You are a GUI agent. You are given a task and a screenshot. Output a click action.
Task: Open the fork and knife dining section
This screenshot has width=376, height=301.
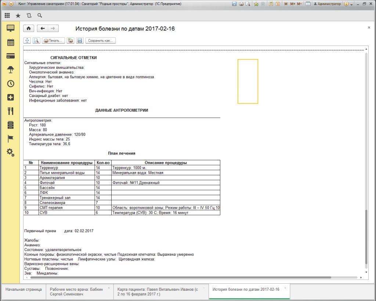[x=11, y=111]
